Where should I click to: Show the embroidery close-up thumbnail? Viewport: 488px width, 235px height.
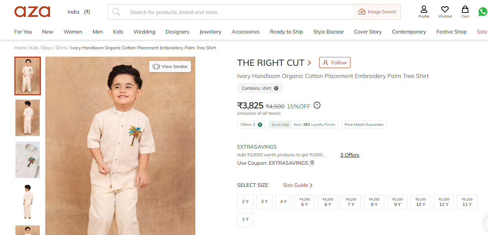[28, 160]
